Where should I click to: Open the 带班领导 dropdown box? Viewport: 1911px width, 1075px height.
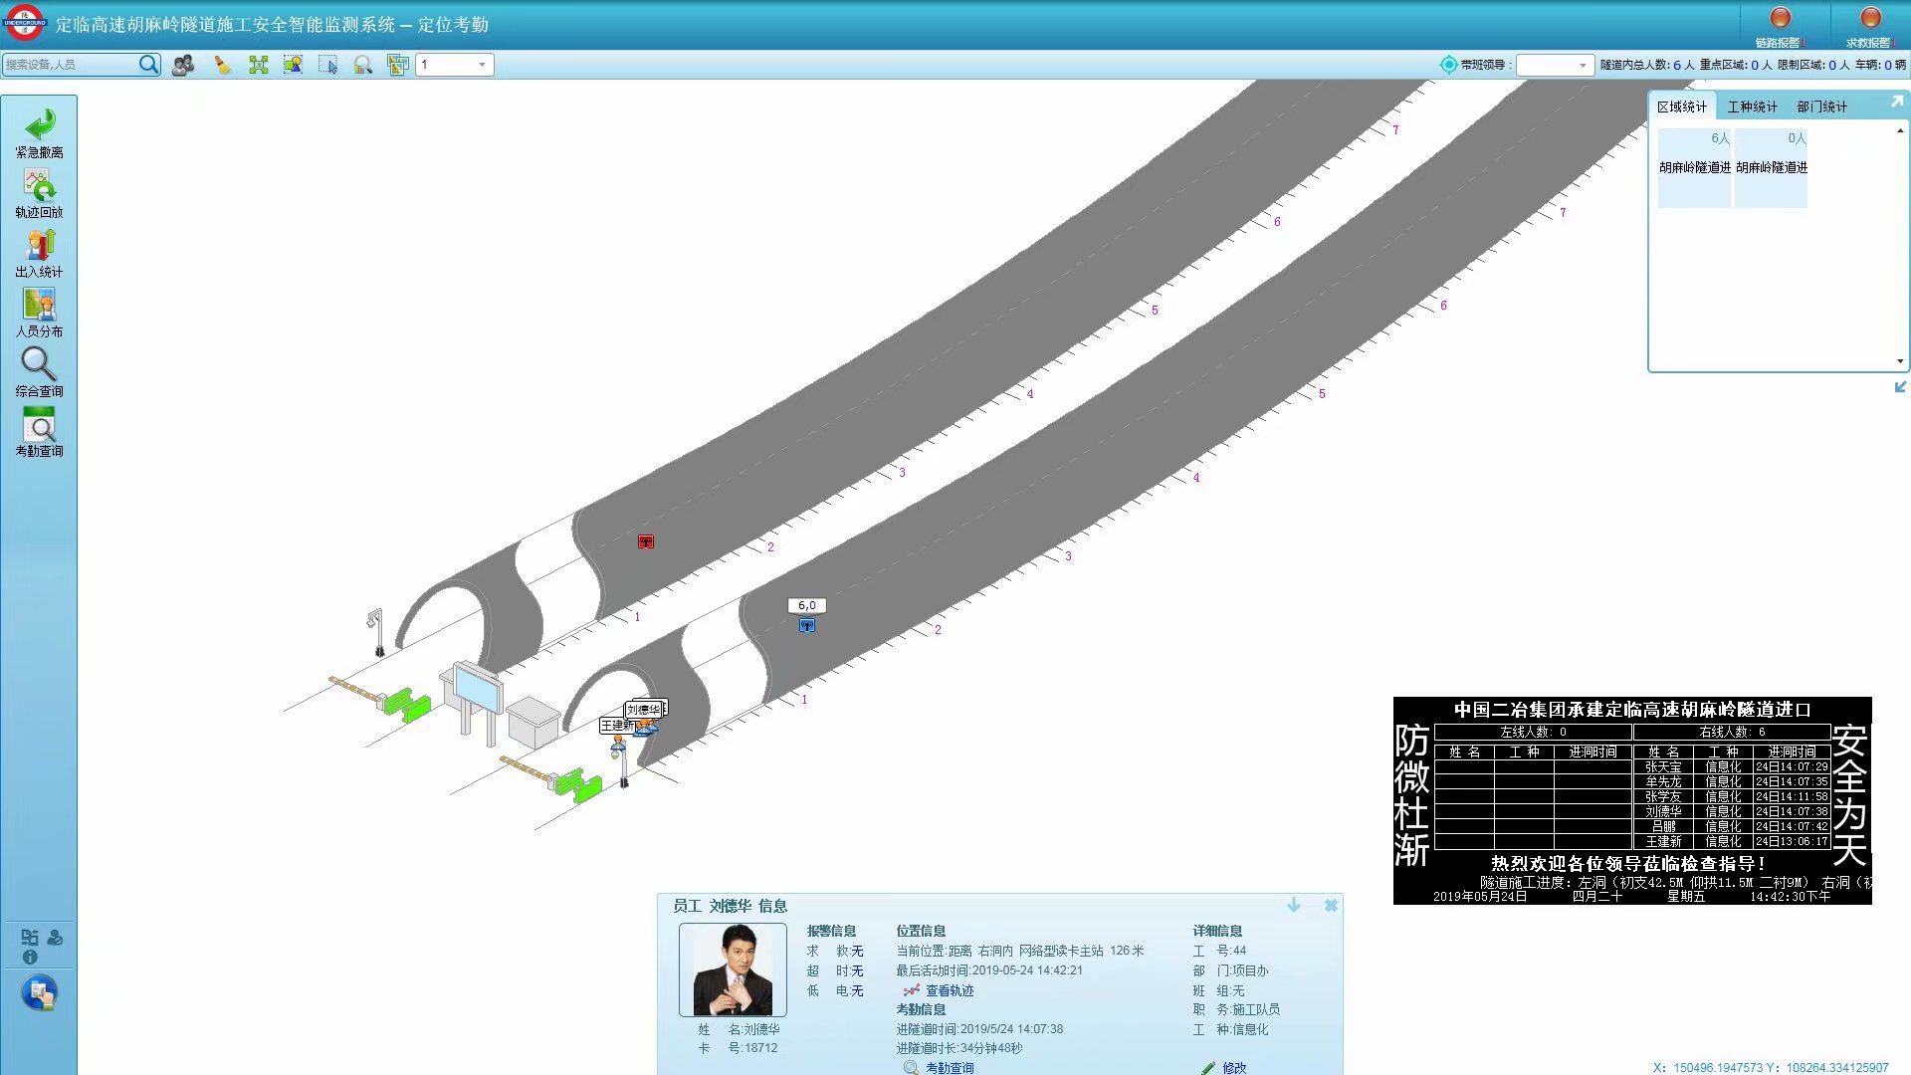(x=1582, y=65)
